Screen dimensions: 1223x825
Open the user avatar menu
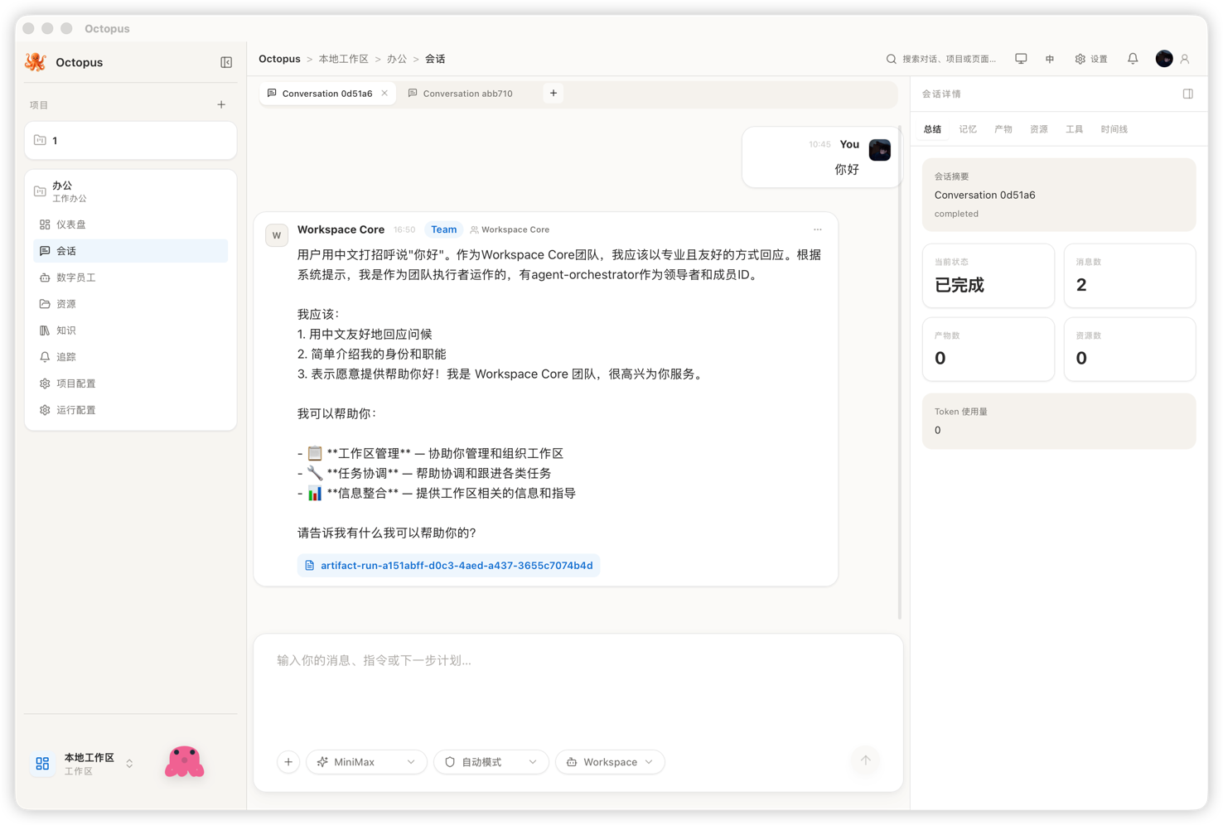point(1164,59)
